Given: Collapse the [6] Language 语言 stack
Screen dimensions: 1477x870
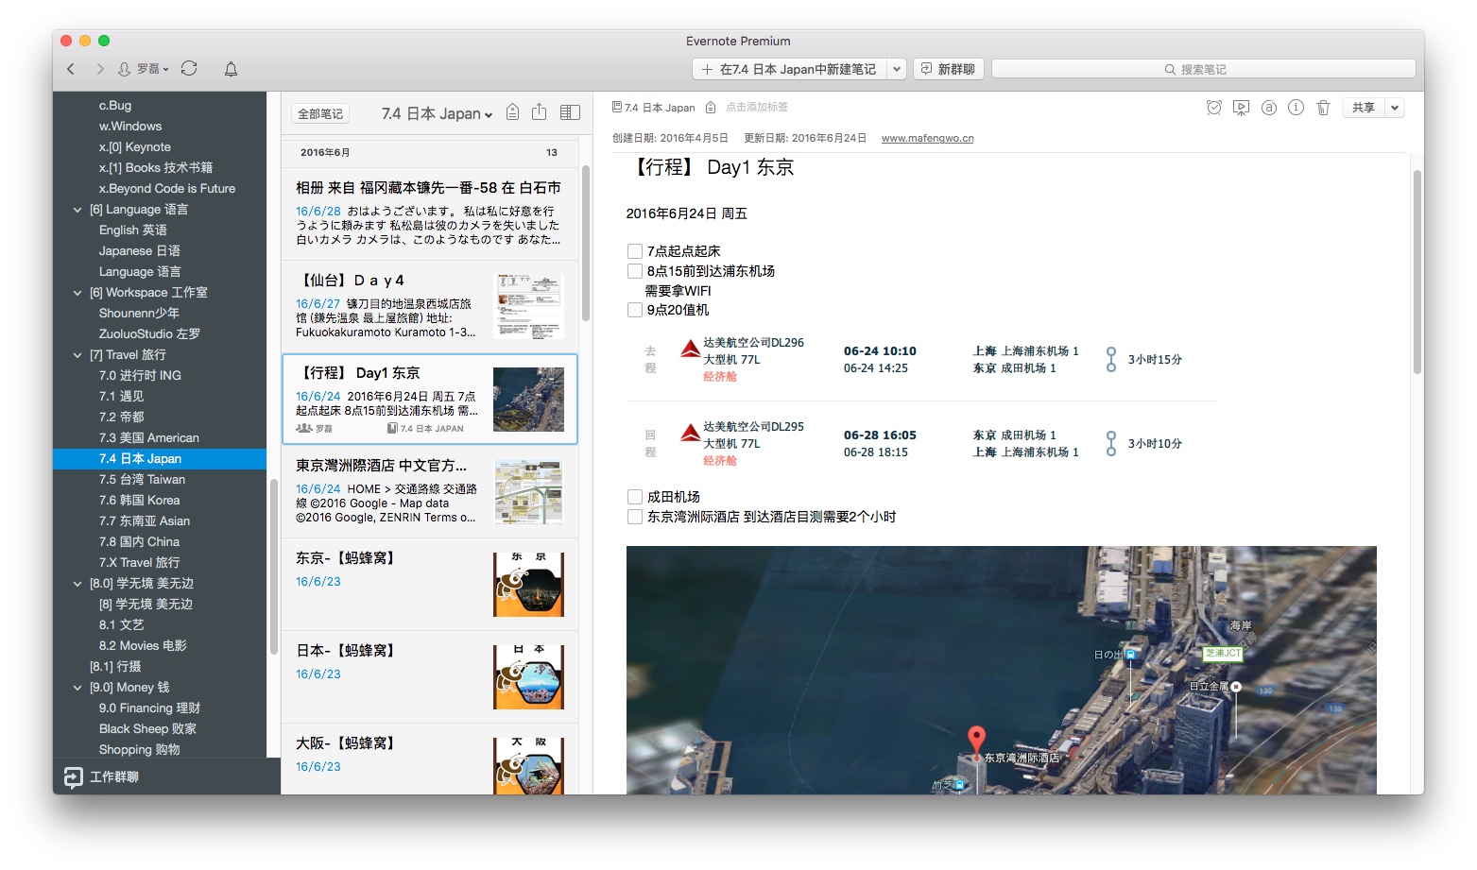Looking at the screenshot, I should click(77, 210).
